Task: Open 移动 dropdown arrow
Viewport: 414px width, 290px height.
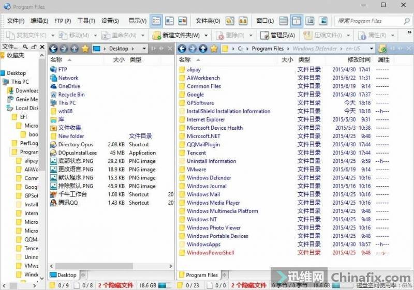Action: [95, 35]
